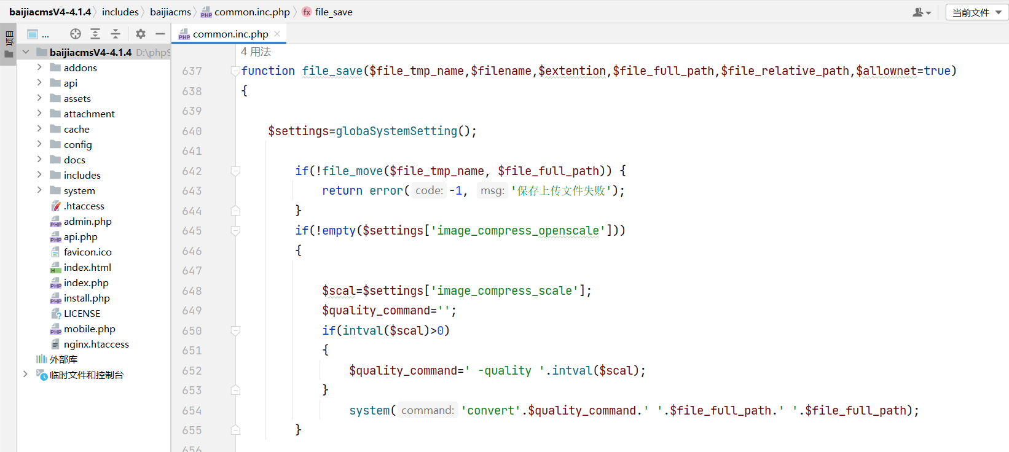The width and height of the screenshot is (1009, 452).
Task: Click the project view selector icon
Action: pyautogui.click(x=33, y=34)
